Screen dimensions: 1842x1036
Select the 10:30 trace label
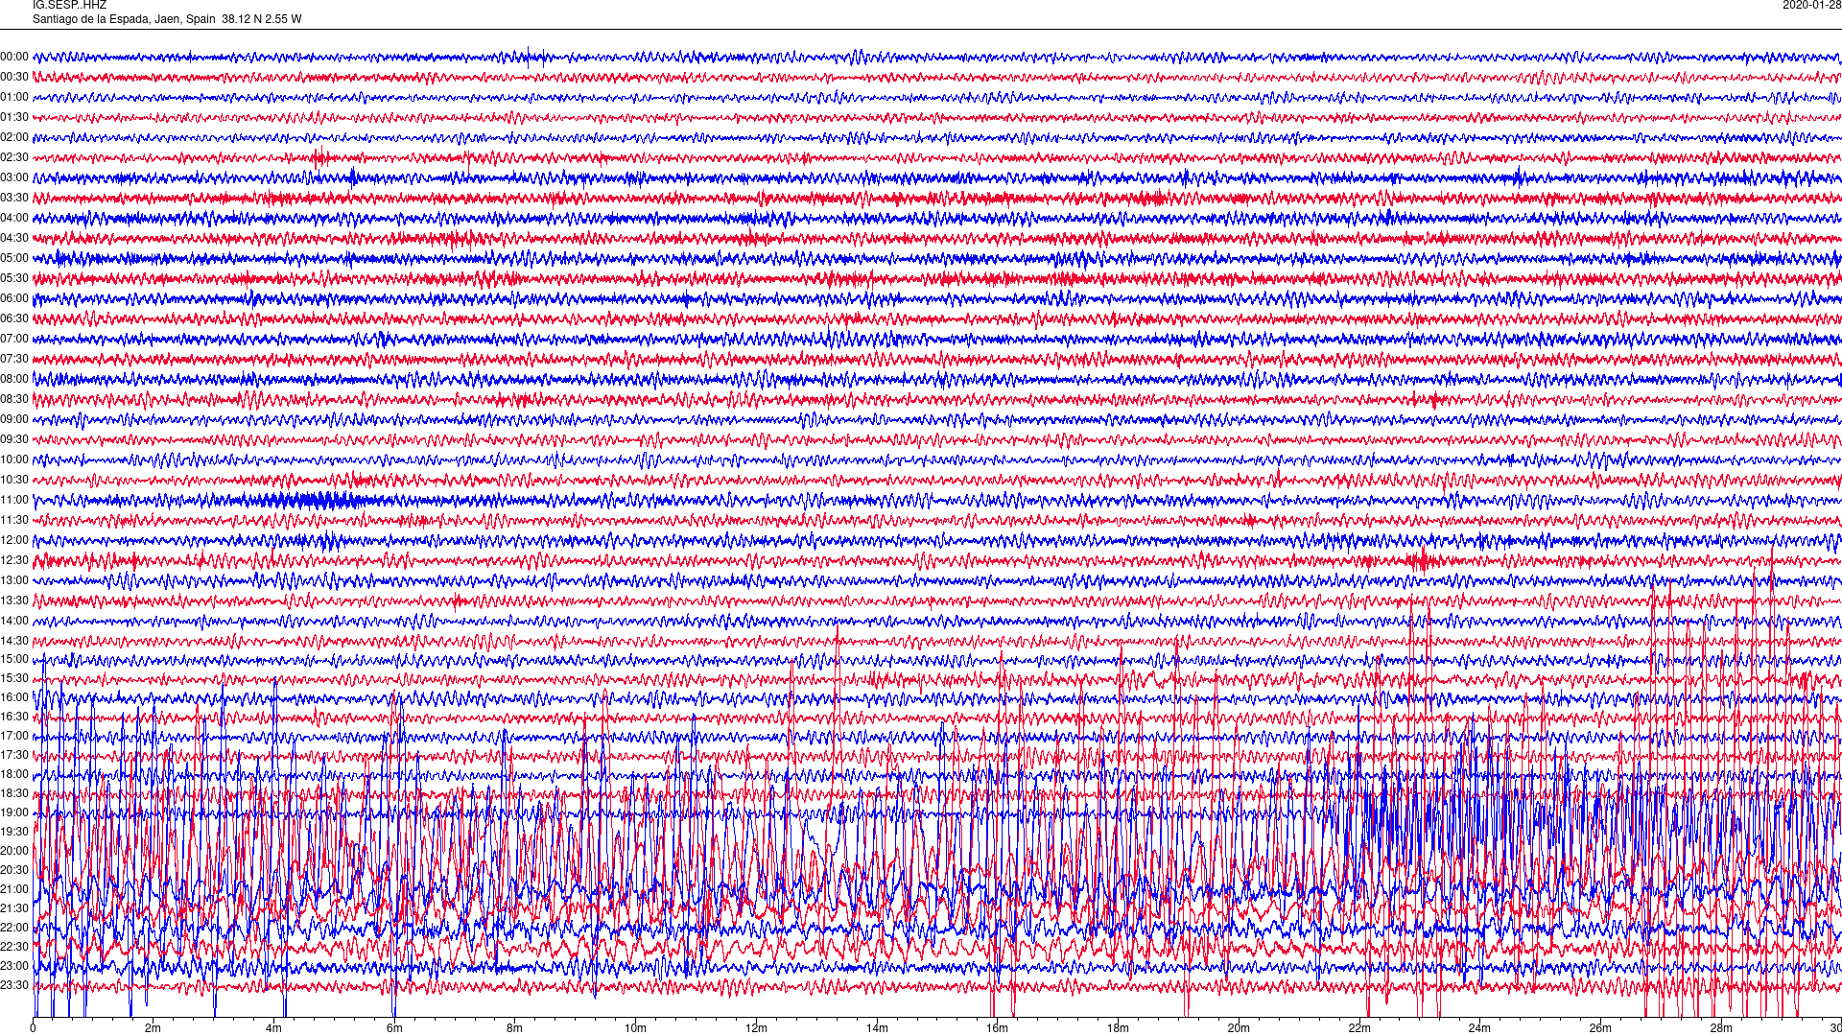14,480
